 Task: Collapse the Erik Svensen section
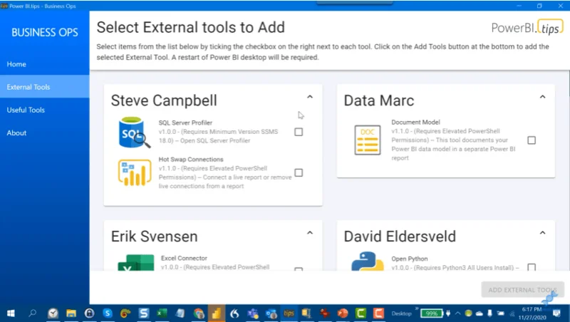point(310,233)
